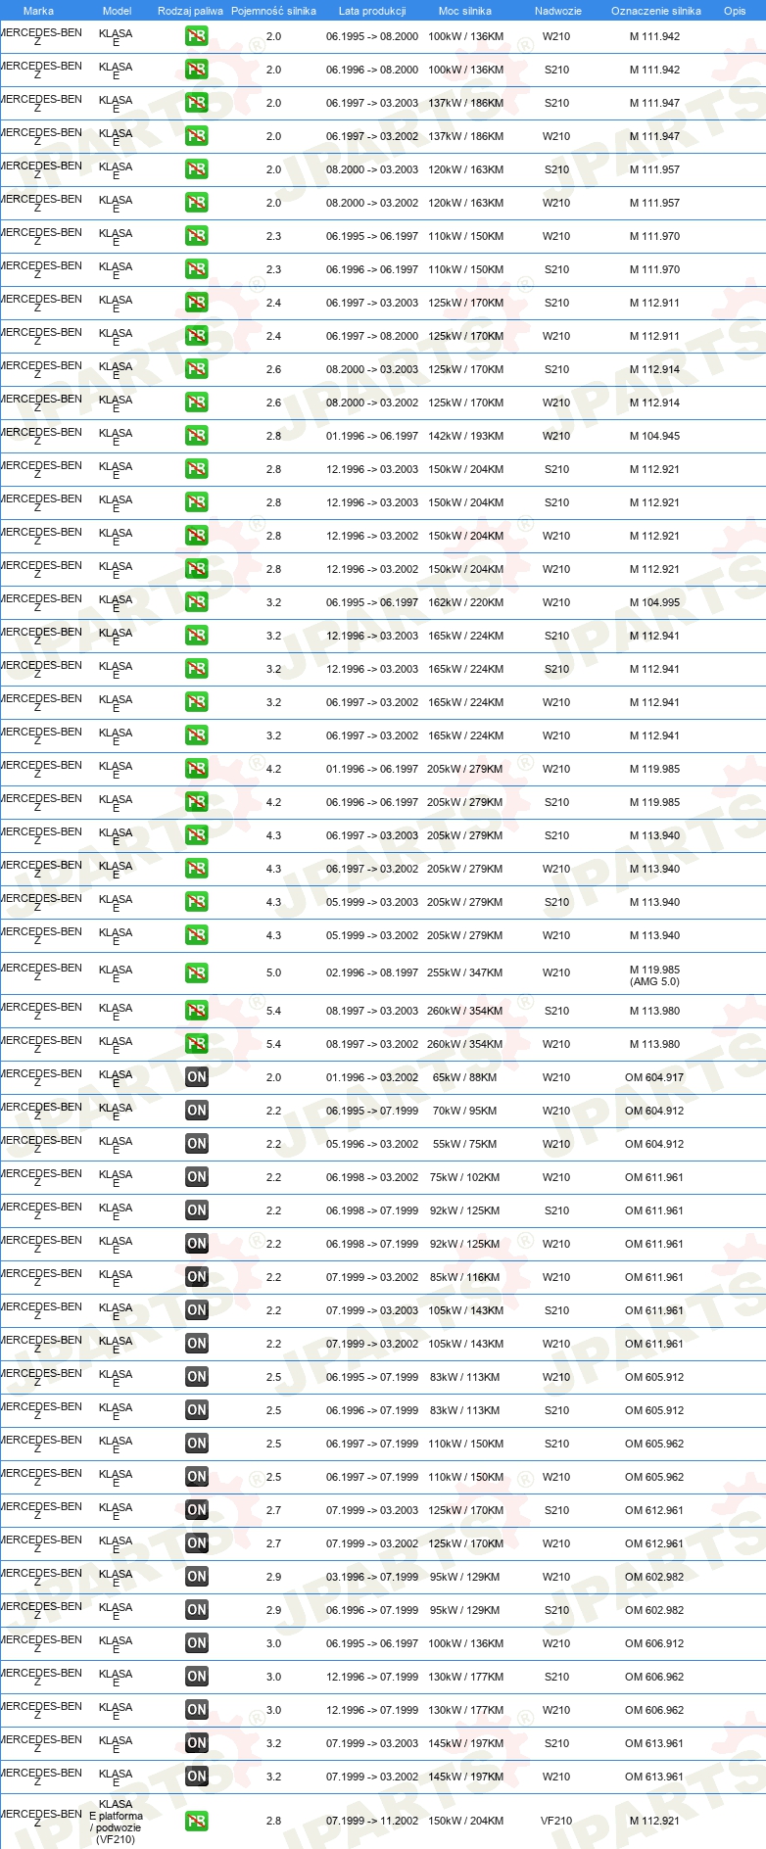Screen dimensions: 766x1849
Task: Click the Opis column header
Action: click(735, 11)
